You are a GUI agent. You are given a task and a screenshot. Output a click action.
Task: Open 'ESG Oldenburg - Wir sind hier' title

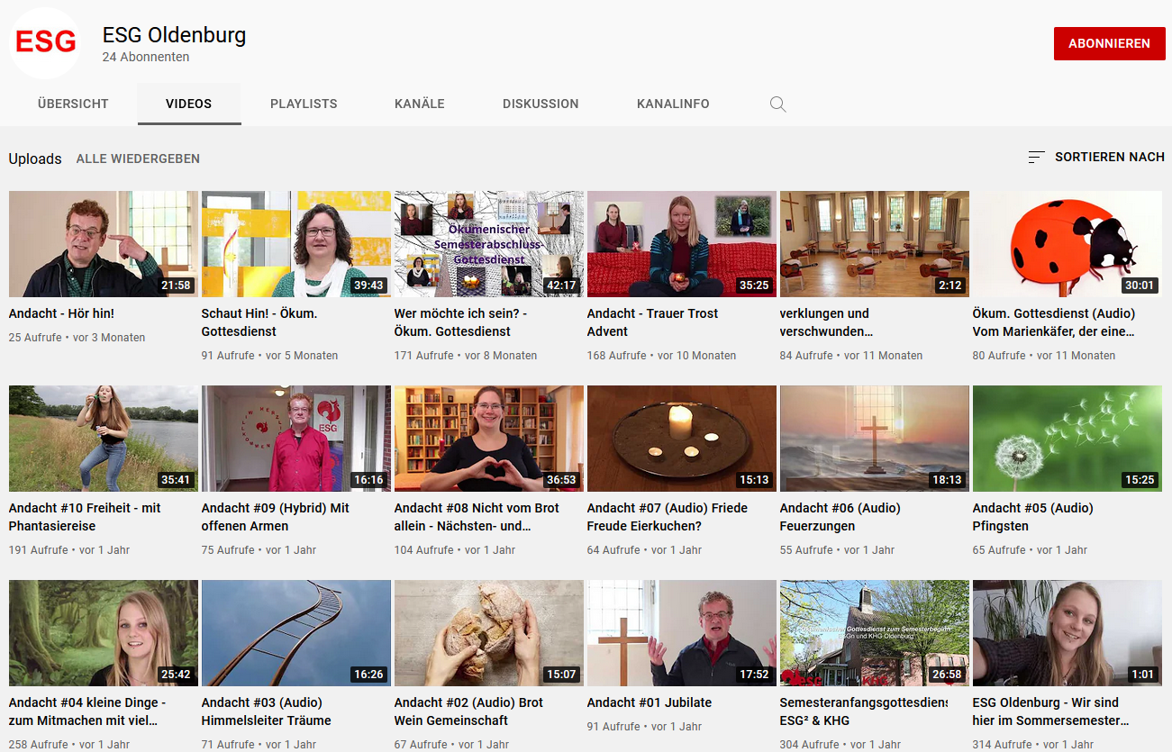click(x=1050, y=711)
